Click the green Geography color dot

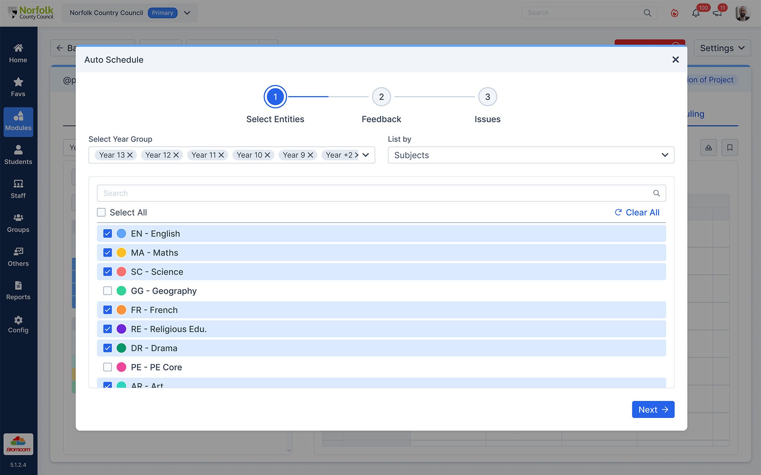pyautogui.click(x=121, y=291)
